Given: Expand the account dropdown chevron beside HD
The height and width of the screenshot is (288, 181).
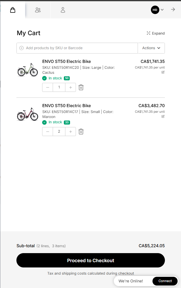Looking at the screenshot, I should (x=162, y=10).
